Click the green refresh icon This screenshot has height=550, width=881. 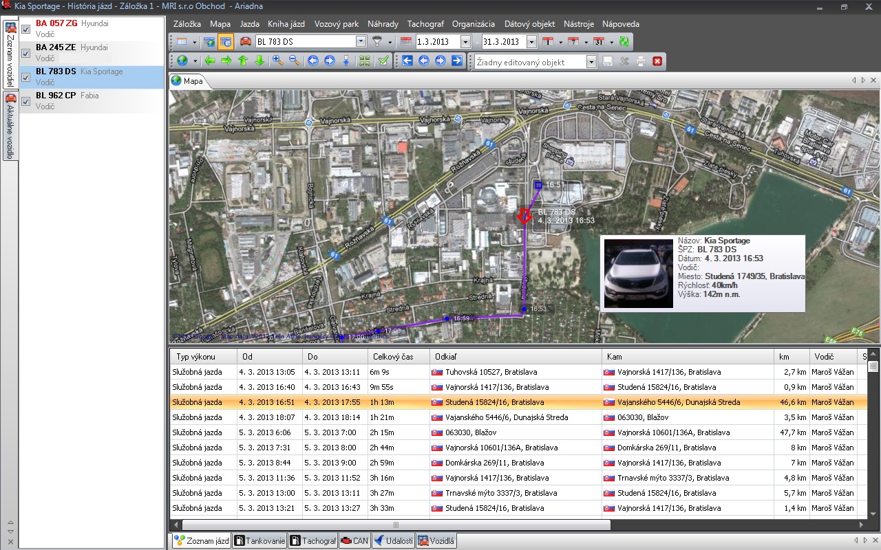tap(624, 42)
